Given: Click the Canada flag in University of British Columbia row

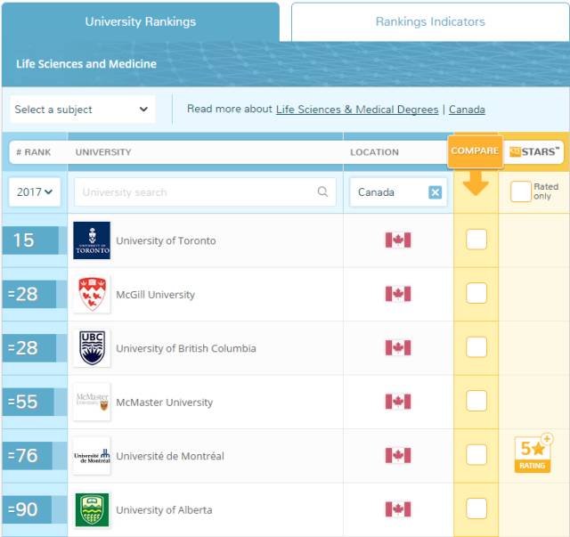Looking at the screenshot, I should tap(398, 347).
